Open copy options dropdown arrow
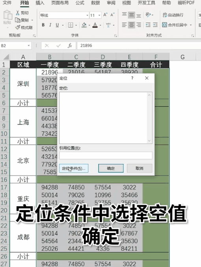The image size is (201, 267). coord(32,20)
